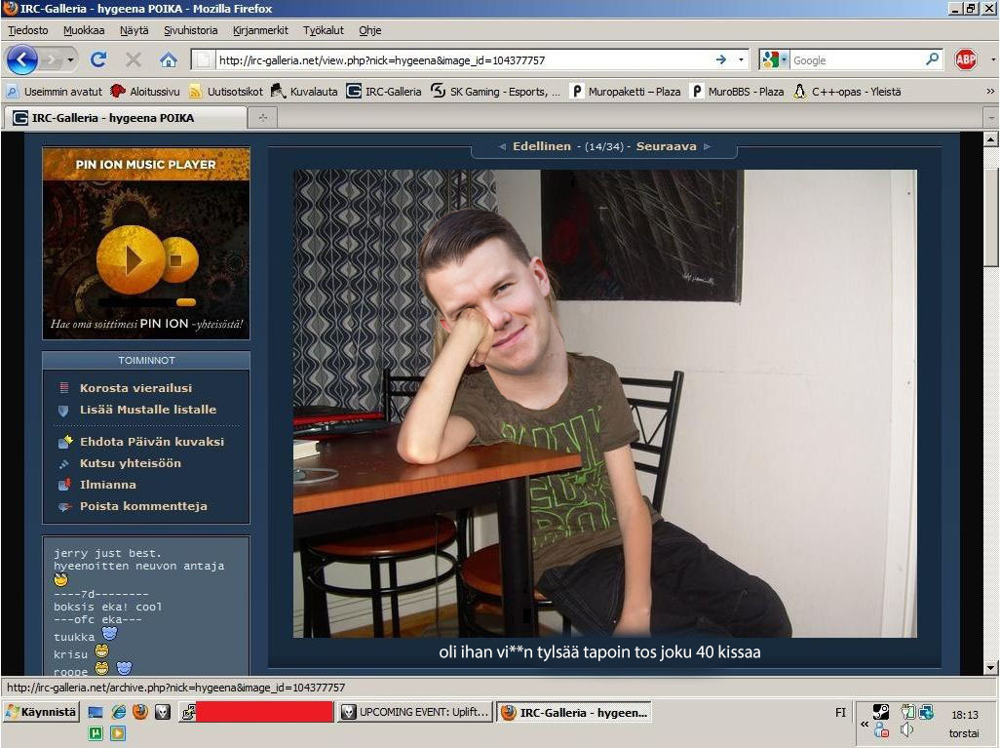Open a new tab with plus button
The height and width of the screenshot is (748, 1000).
(262, 118)
